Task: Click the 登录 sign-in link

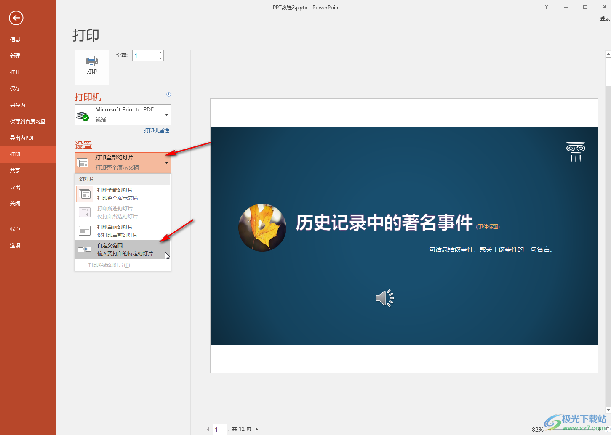Action: pyautogui.click(x=605, y=19)
